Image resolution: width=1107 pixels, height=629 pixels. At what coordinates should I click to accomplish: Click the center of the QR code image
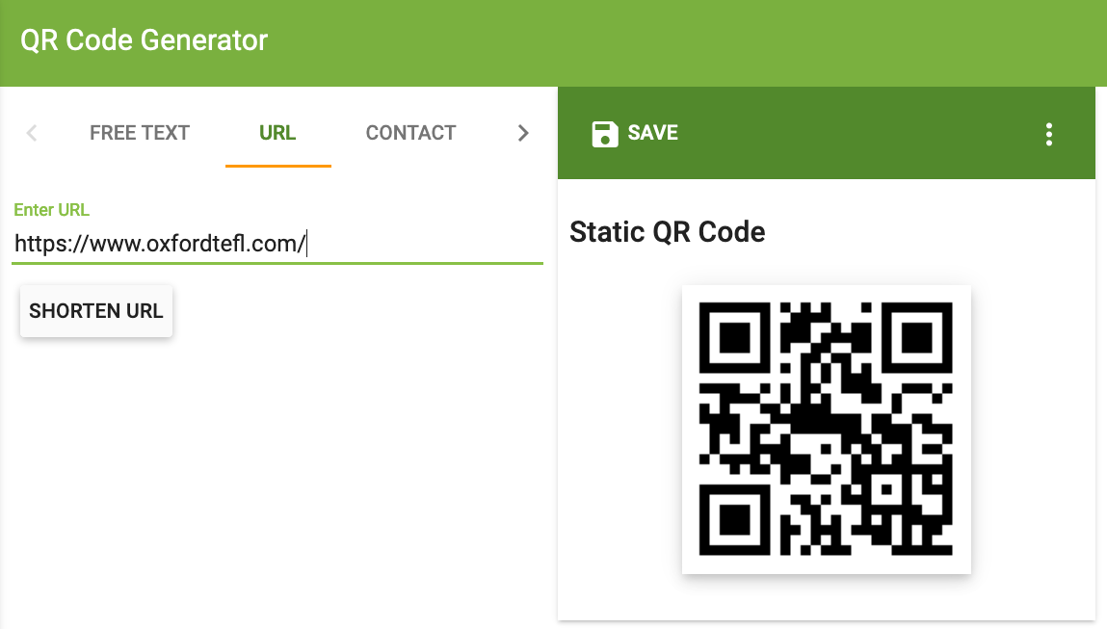pyautogui.click(x=826, y=430)
